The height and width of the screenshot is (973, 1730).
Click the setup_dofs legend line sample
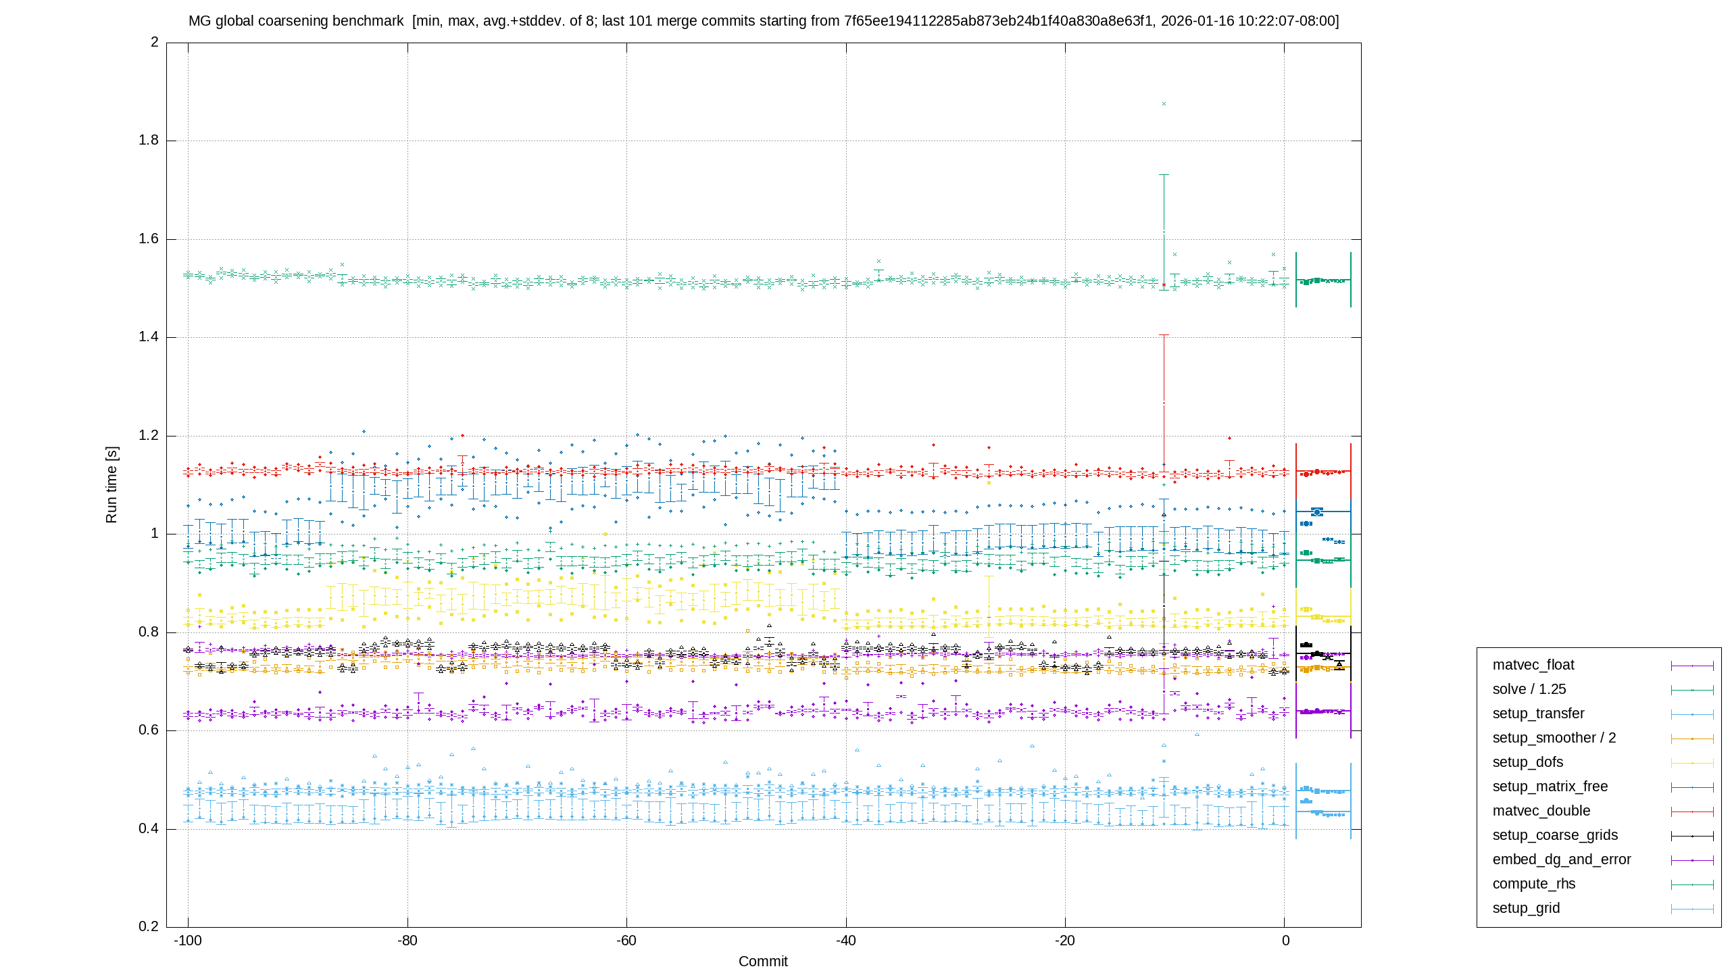point(1692,763)
